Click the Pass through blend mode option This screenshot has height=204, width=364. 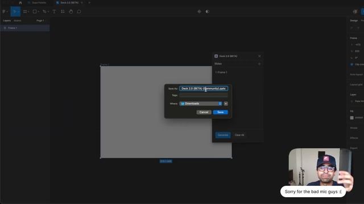click(359, 101)
